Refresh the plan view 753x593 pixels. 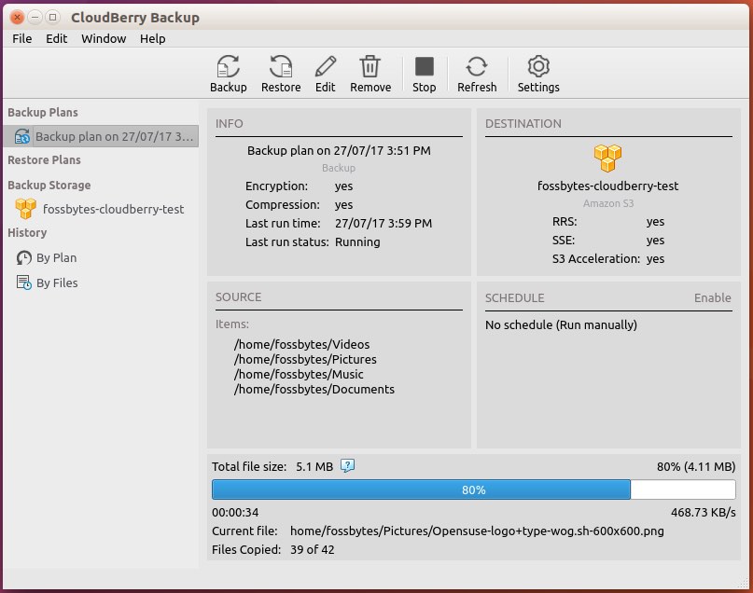477,74
